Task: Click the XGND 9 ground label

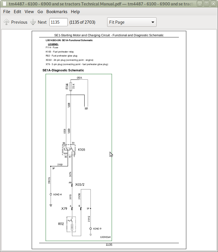Action: (97, 229)
